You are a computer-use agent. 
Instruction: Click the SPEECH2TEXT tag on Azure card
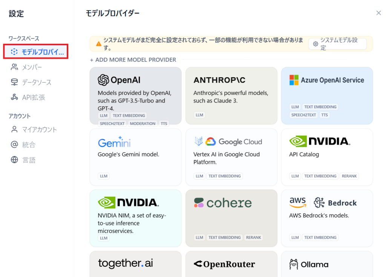tap(303, 115)
